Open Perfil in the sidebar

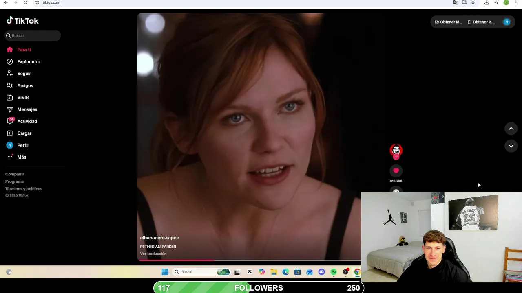click(x=22, y=145)
